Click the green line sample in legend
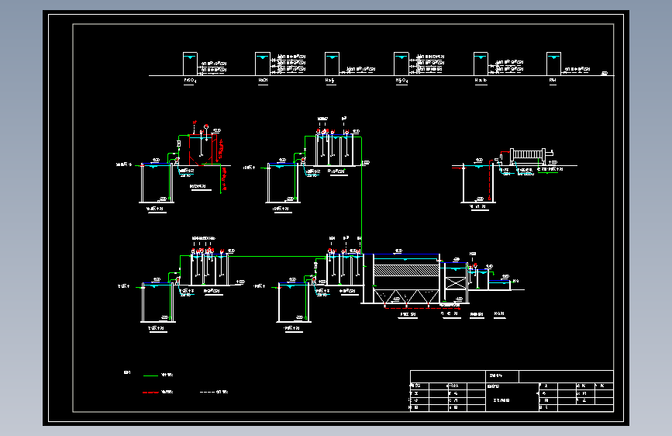 tap(150, 375)
